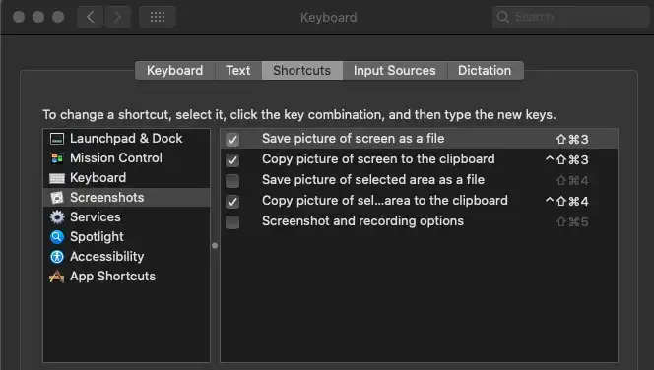Uncheck Copy picture of selected area to clipboard
The image size is (654, 370).
[232, 202]
